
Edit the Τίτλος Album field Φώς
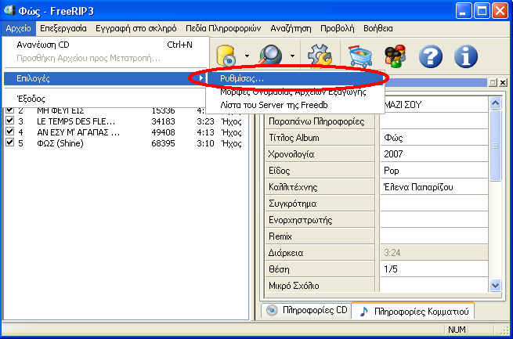434,138
